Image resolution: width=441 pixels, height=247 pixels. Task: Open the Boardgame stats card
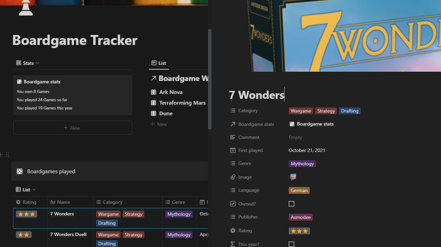click(x=73, y=95)
